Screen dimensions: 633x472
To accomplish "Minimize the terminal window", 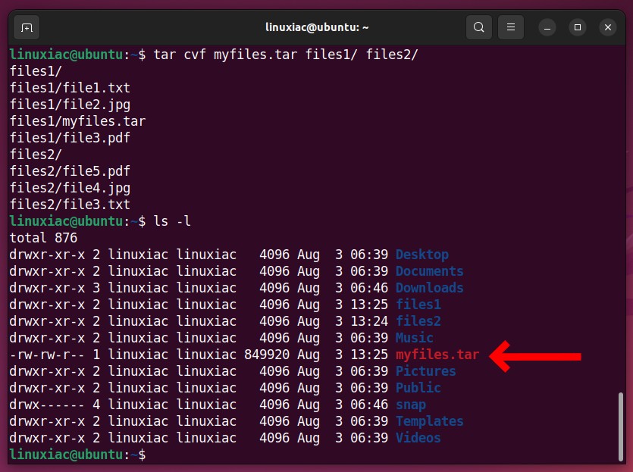I will click(x=547, y=27).
